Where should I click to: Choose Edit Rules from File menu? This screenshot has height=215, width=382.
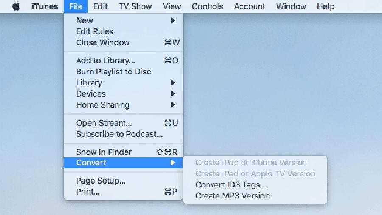(x=123, y=32)
